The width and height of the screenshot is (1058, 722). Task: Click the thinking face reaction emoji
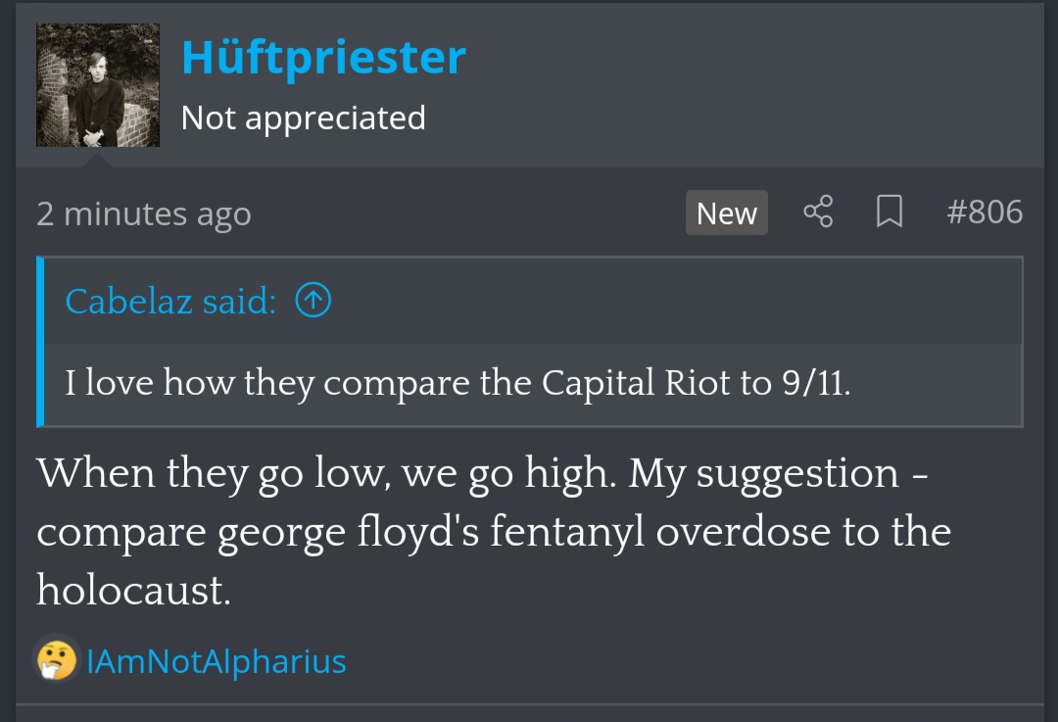click(57, 660)
